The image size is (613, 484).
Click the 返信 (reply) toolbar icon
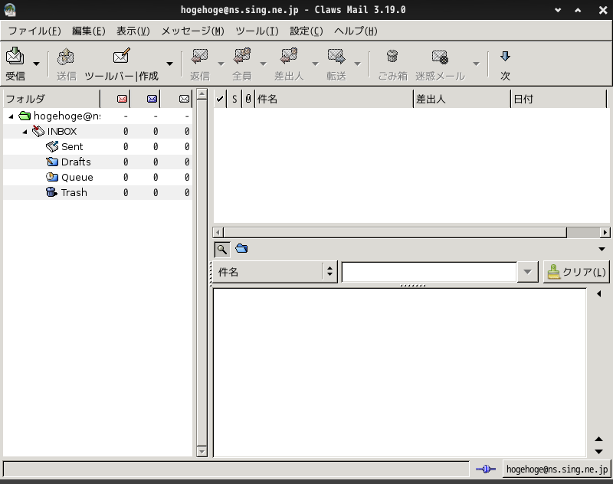click(200, 56)
